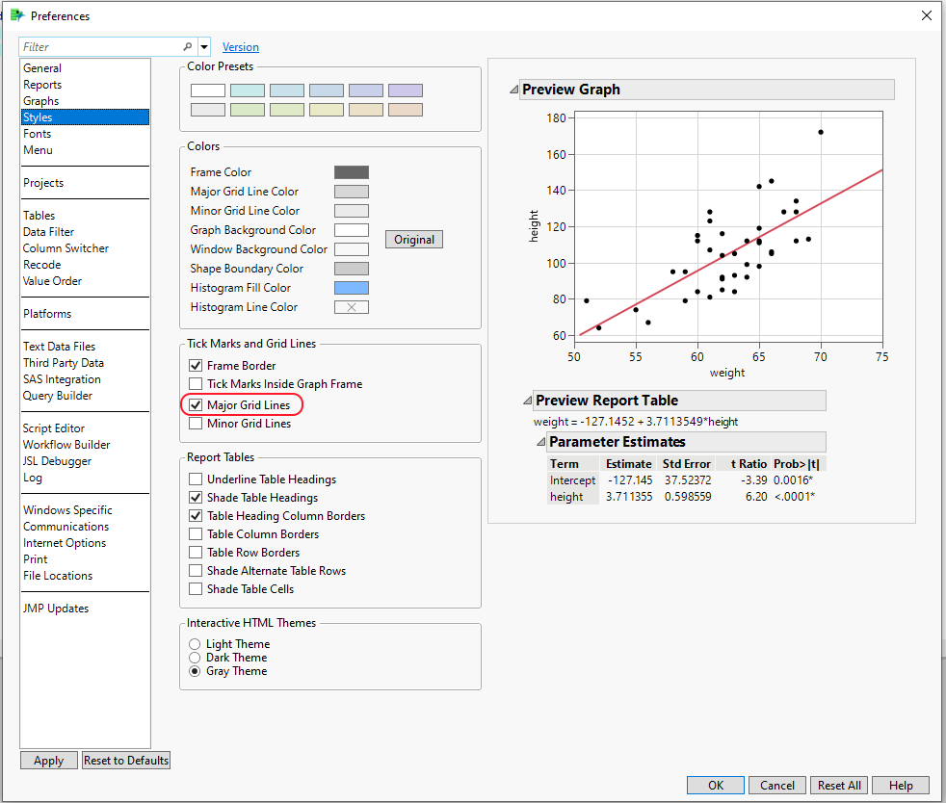Click the magnifier icon in the Filter box
946x803 pixels.
188,46
